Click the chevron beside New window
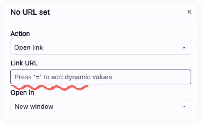The image size is (202, 124). click(x=184, y=107)
